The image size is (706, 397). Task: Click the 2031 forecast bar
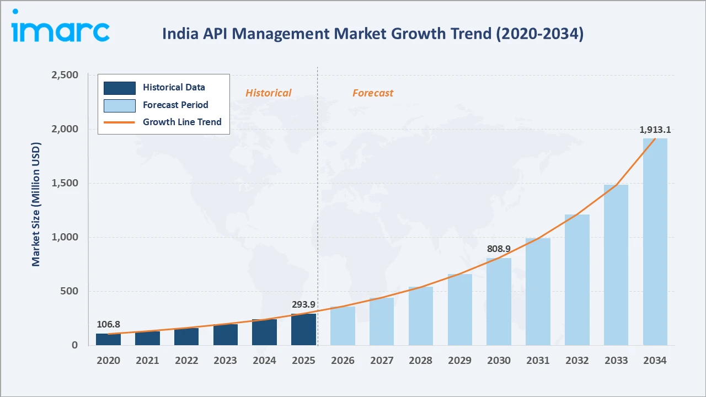tap(538, 292)
